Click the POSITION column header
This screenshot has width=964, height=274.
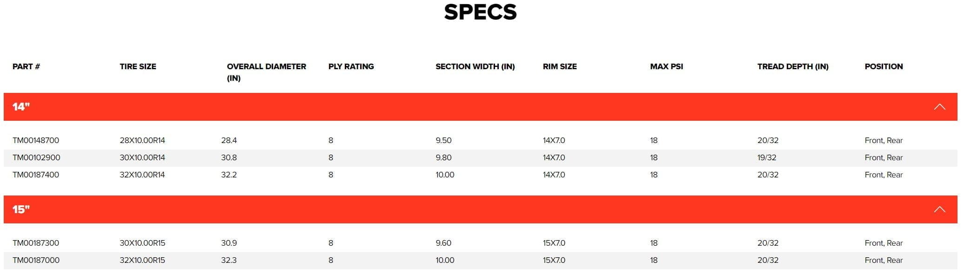coord(884,66)
